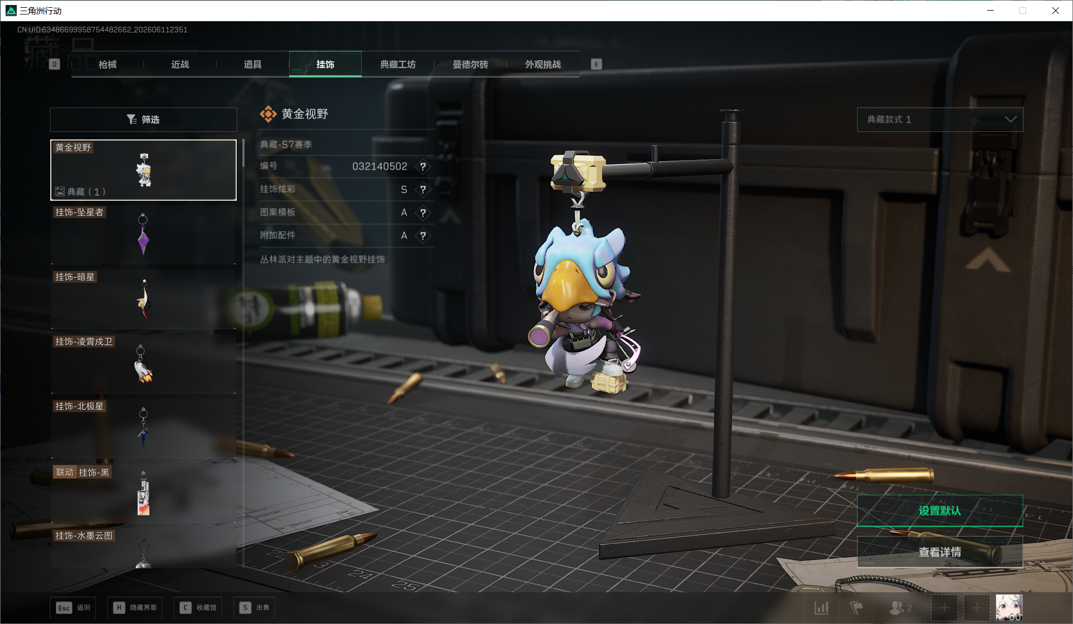Viewport: 1073px width, 624px height.
Task: Select the 挂饰-凌霄戍卫 rocket charm
Action: [x=143, y=364]
